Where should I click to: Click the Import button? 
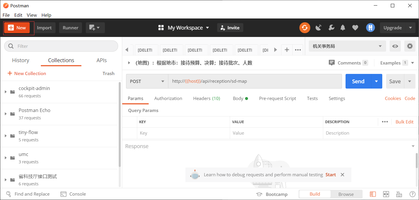click(44, 28)
